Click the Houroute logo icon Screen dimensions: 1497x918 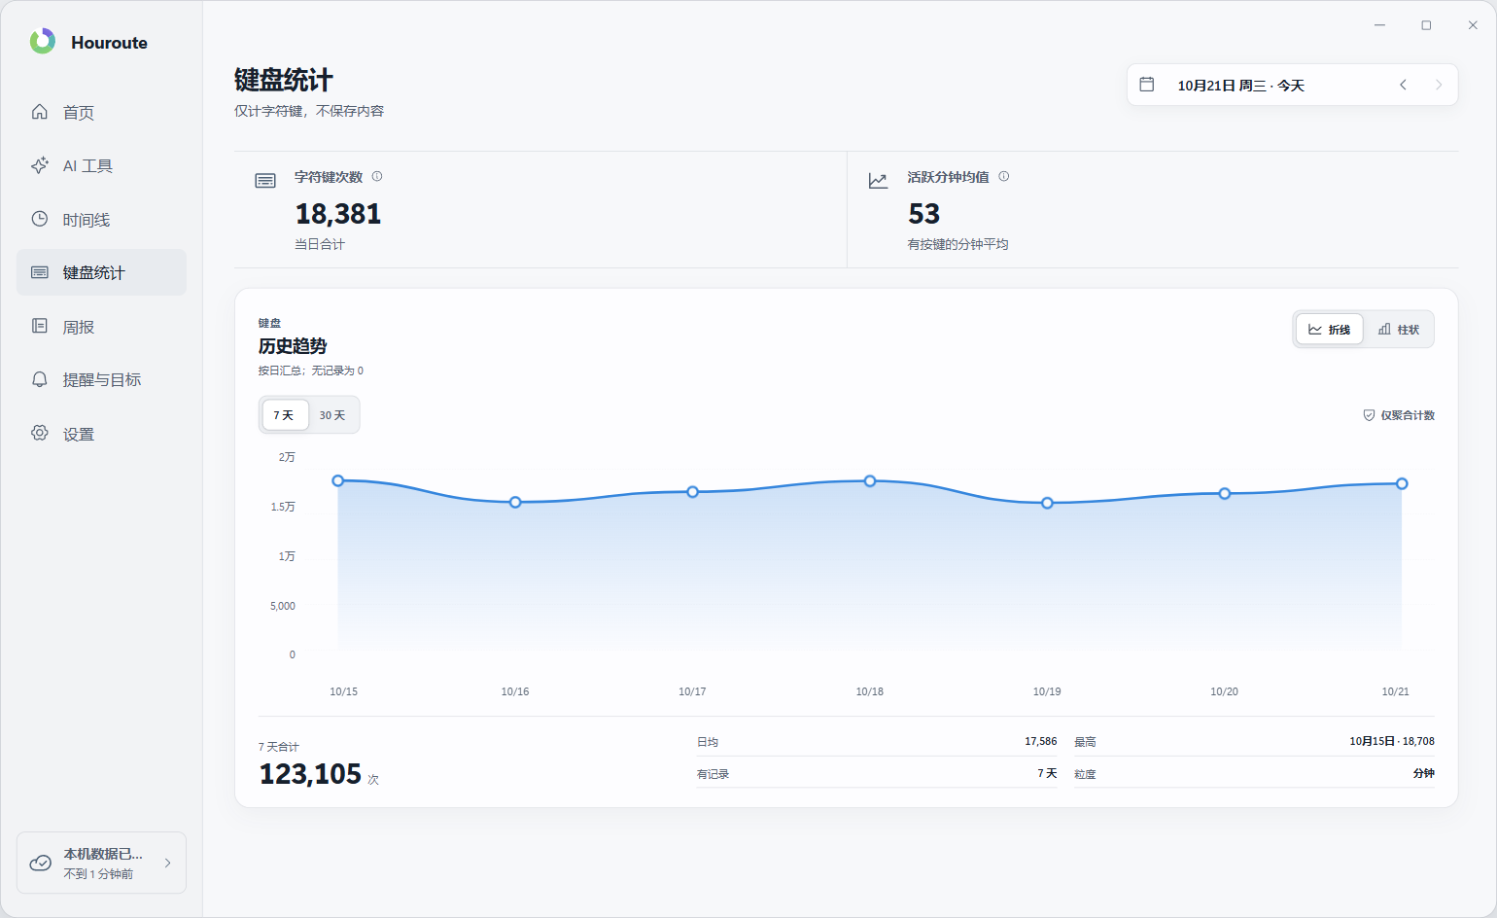42,42
